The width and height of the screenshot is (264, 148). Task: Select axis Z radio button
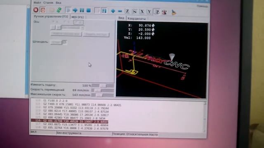click(x=78, y=22)
